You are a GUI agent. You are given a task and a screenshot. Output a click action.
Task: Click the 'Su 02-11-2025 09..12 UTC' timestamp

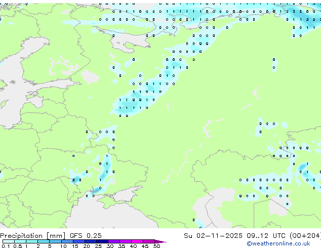click(234, 236)
